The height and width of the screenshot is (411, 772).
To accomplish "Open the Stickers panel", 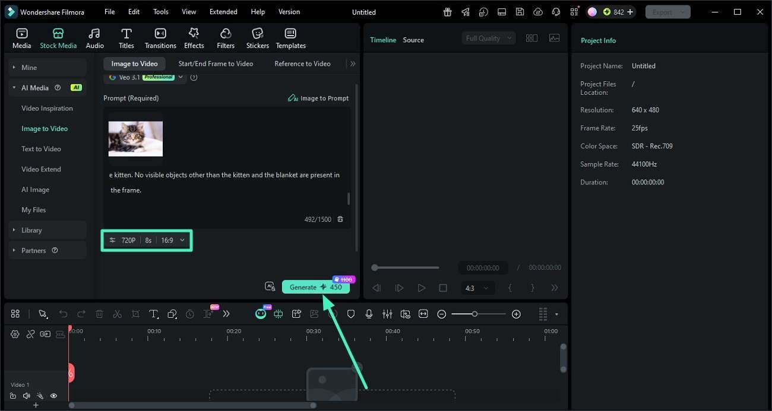I will pyautogui.click(x=257, y=37).
